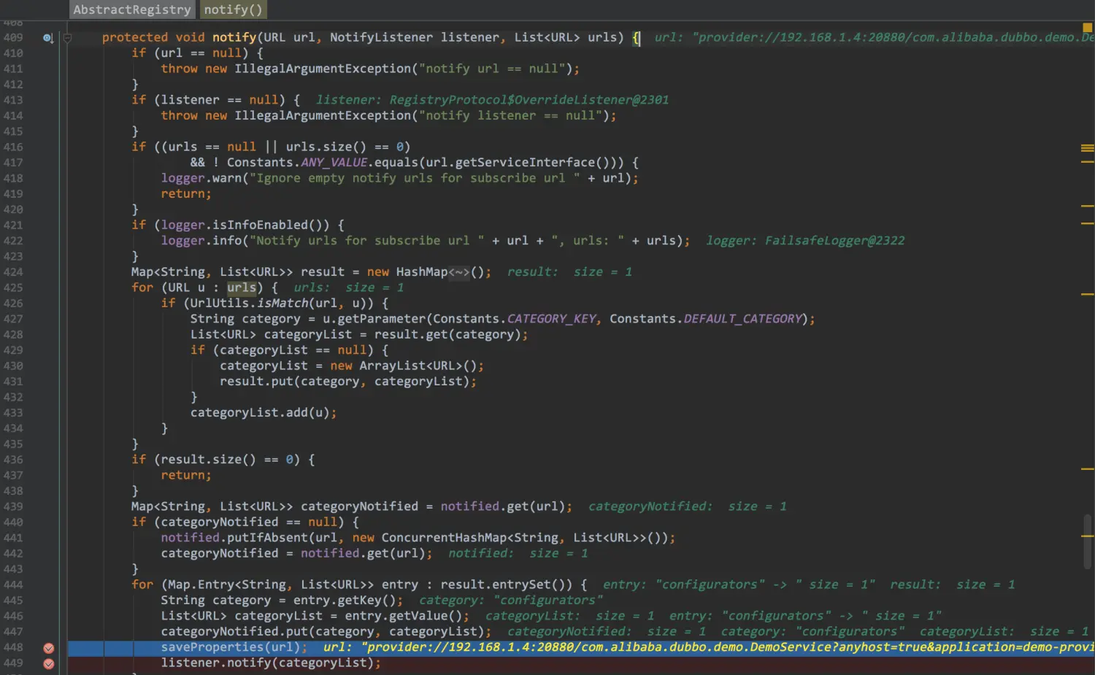1095x675 pixels.
Task: Expand the folded <~> diamond in HashMap
Action: (459, 272)
